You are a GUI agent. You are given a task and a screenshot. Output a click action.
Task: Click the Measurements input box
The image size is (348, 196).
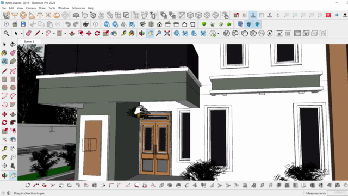(337, 193)
